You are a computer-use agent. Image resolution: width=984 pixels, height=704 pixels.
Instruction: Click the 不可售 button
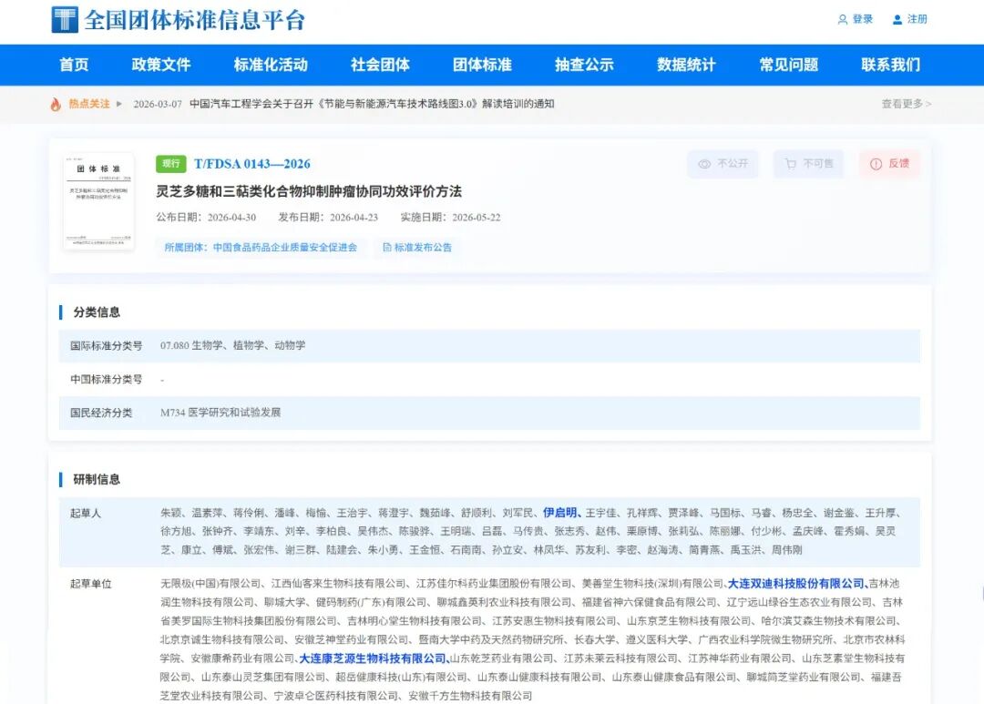tap(808, 164)
